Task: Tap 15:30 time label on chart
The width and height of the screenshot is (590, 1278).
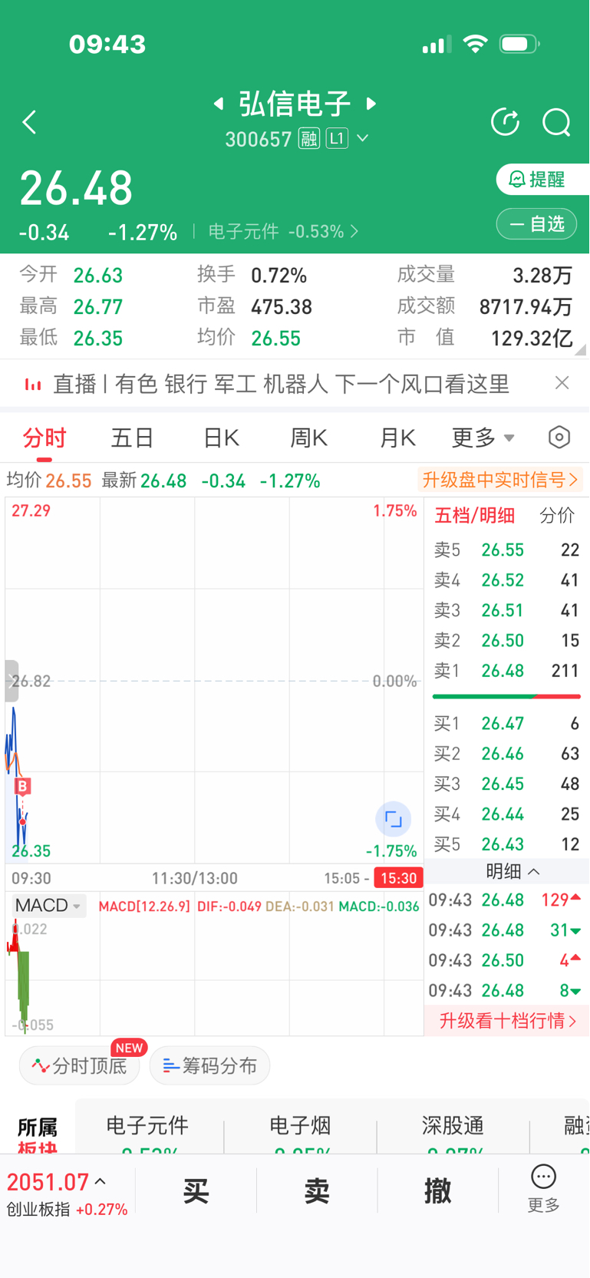Action: [398, 878]
